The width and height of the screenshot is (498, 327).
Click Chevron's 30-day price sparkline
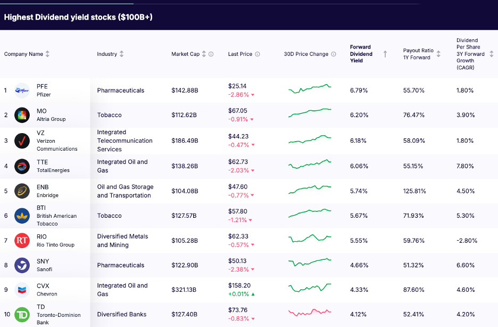[310, 288]
